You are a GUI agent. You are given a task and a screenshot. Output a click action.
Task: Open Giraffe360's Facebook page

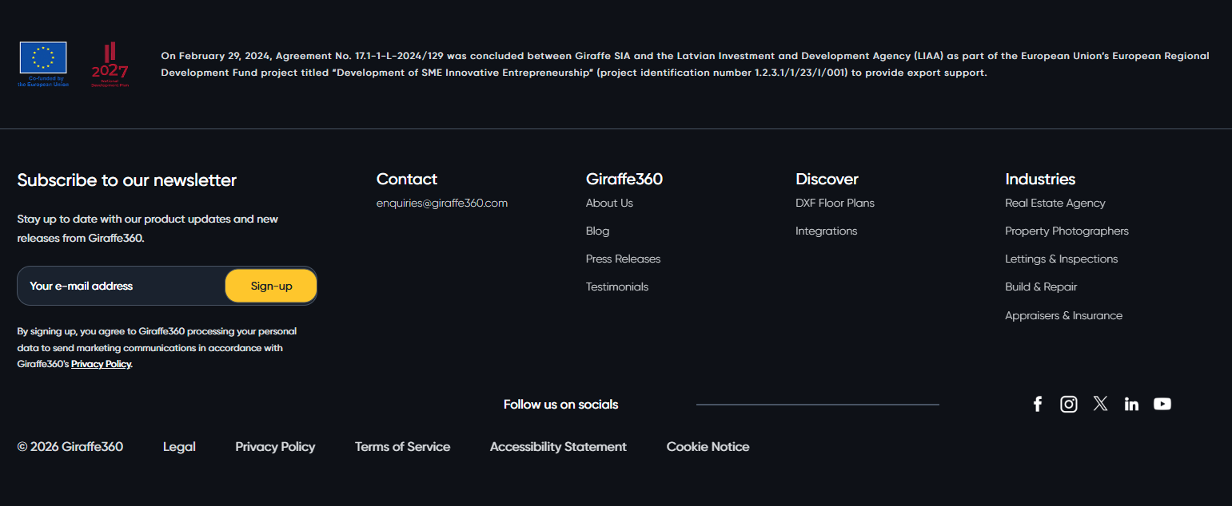coord(1038,404)
